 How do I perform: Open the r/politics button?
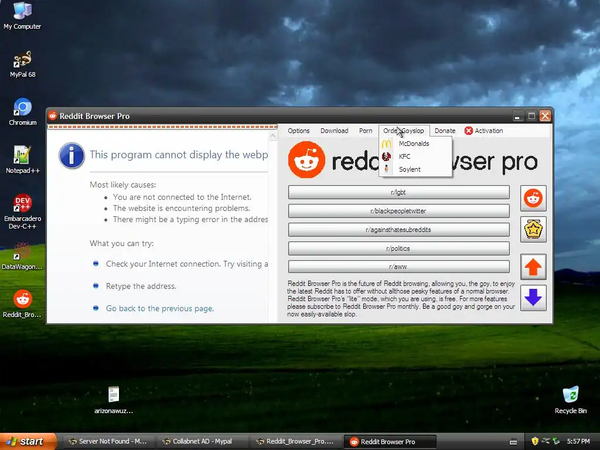tap(398, 248)
